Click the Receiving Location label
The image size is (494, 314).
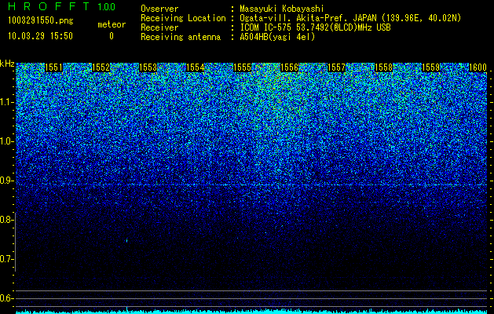click(x=183, y=18)
